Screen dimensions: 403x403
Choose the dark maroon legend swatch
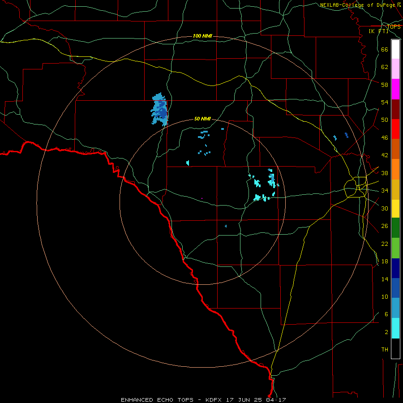tap(395, 109)
